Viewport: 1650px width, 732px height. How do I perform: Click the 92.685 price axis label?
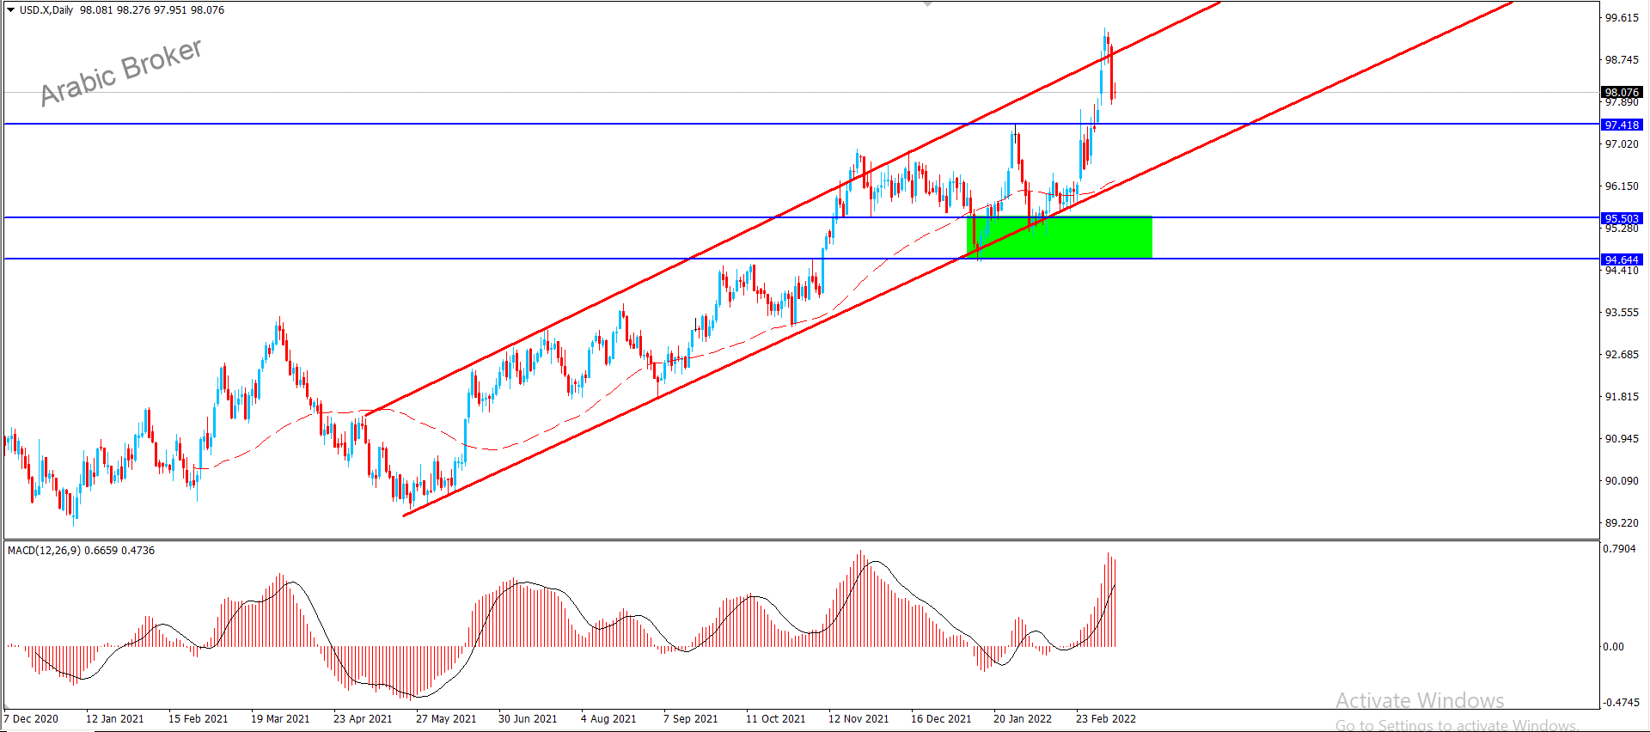[x=1622, y=355]
